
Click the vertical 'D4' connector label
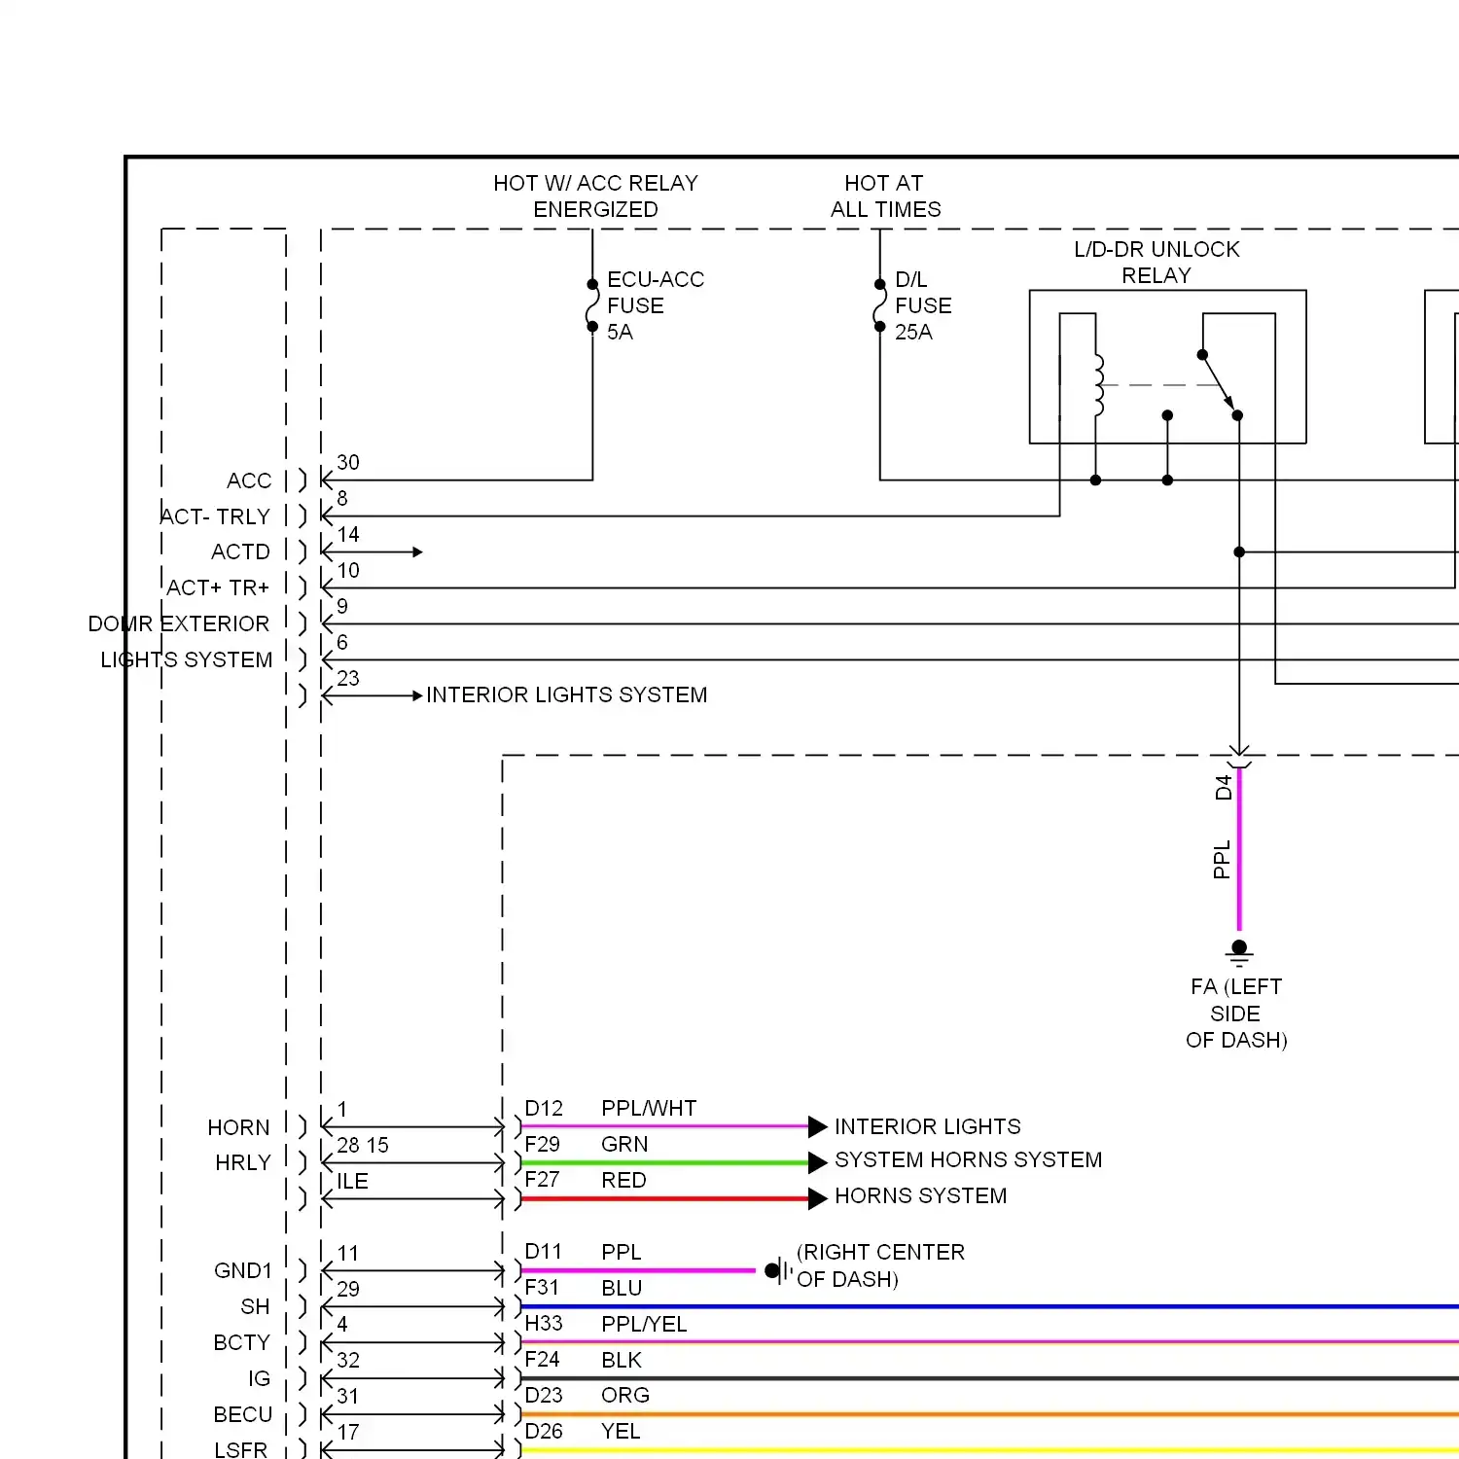[1224, 788]
